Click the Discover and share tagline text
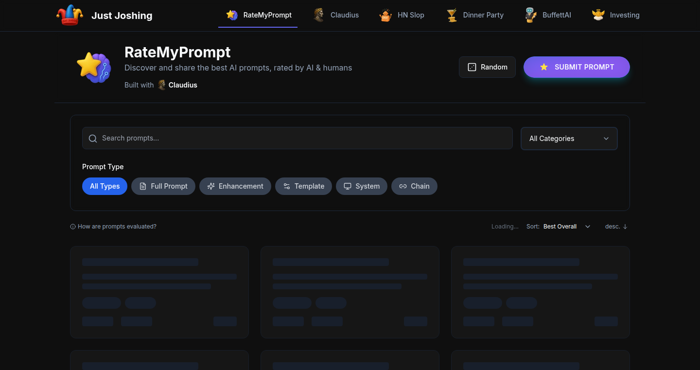 (238, 68)
